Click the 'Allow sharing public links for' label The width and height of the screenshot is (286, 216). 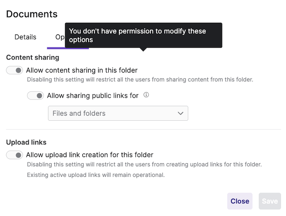click(x=92, y=96)
